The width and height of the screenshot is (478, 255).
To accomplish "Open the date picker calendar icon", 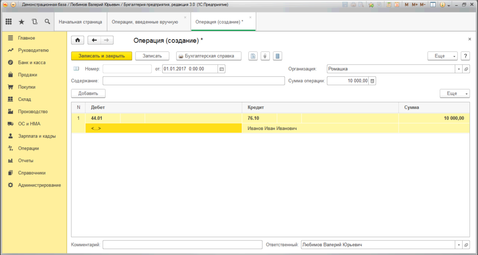I will (x=222, y=69).
